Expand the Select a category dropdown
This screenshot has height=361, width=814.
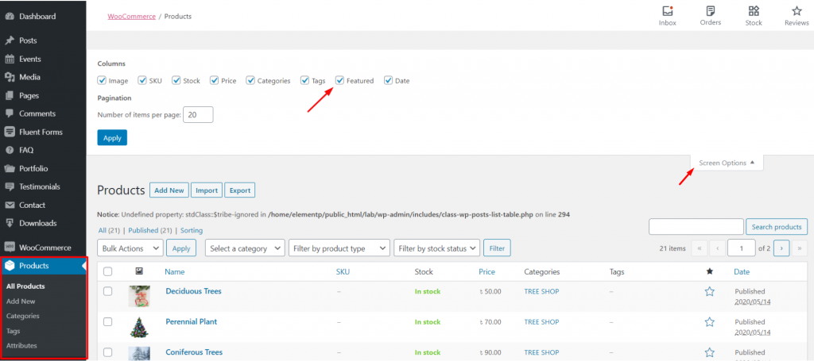pyautogui.click(x=245, y=248)
